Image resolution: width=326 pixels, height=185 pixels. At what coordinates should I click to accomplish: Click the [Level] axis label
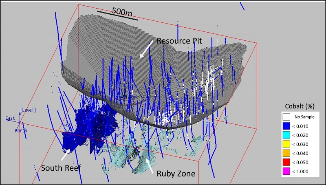click(x=28, y=110)
